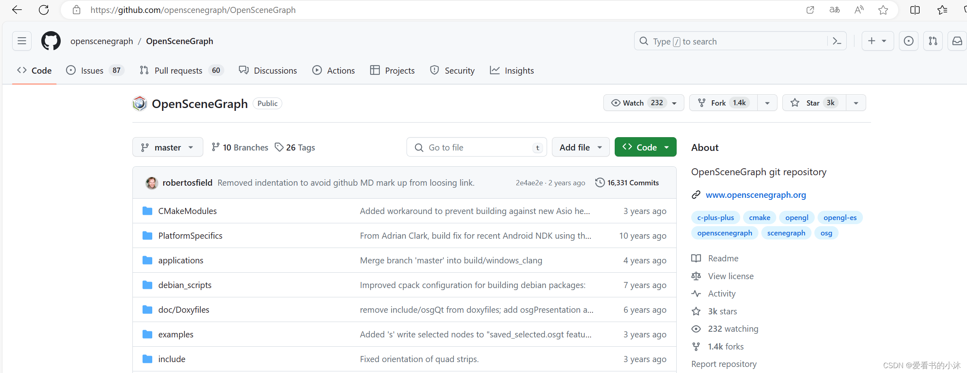967x373 pixels.
Task: Expand the Star lists dropdown arrow
Action: [x=856, y=103]
